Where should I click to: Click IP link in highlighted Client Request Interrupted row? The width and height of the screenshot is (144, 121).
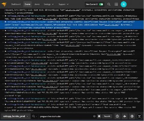tap(111, 25)
